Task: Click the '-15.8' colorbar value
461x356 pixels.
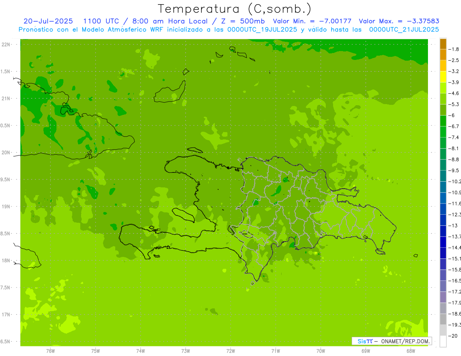Action: 455,270
